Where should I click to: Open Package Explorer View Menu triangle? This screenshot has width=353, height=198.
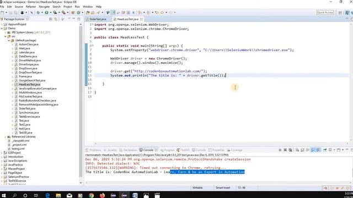point(69,19)
